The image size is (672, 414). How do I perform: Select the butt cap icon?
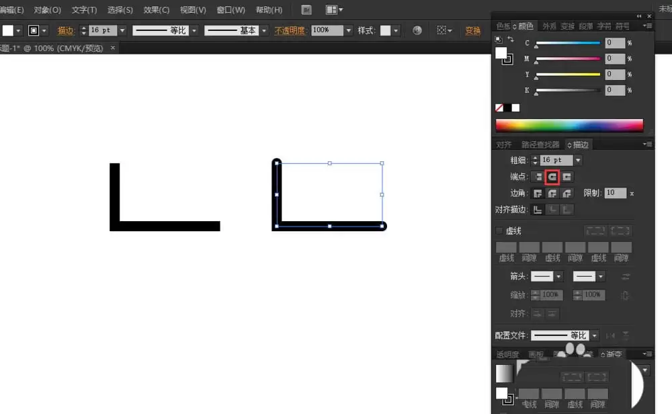click(x=538, y=177)
